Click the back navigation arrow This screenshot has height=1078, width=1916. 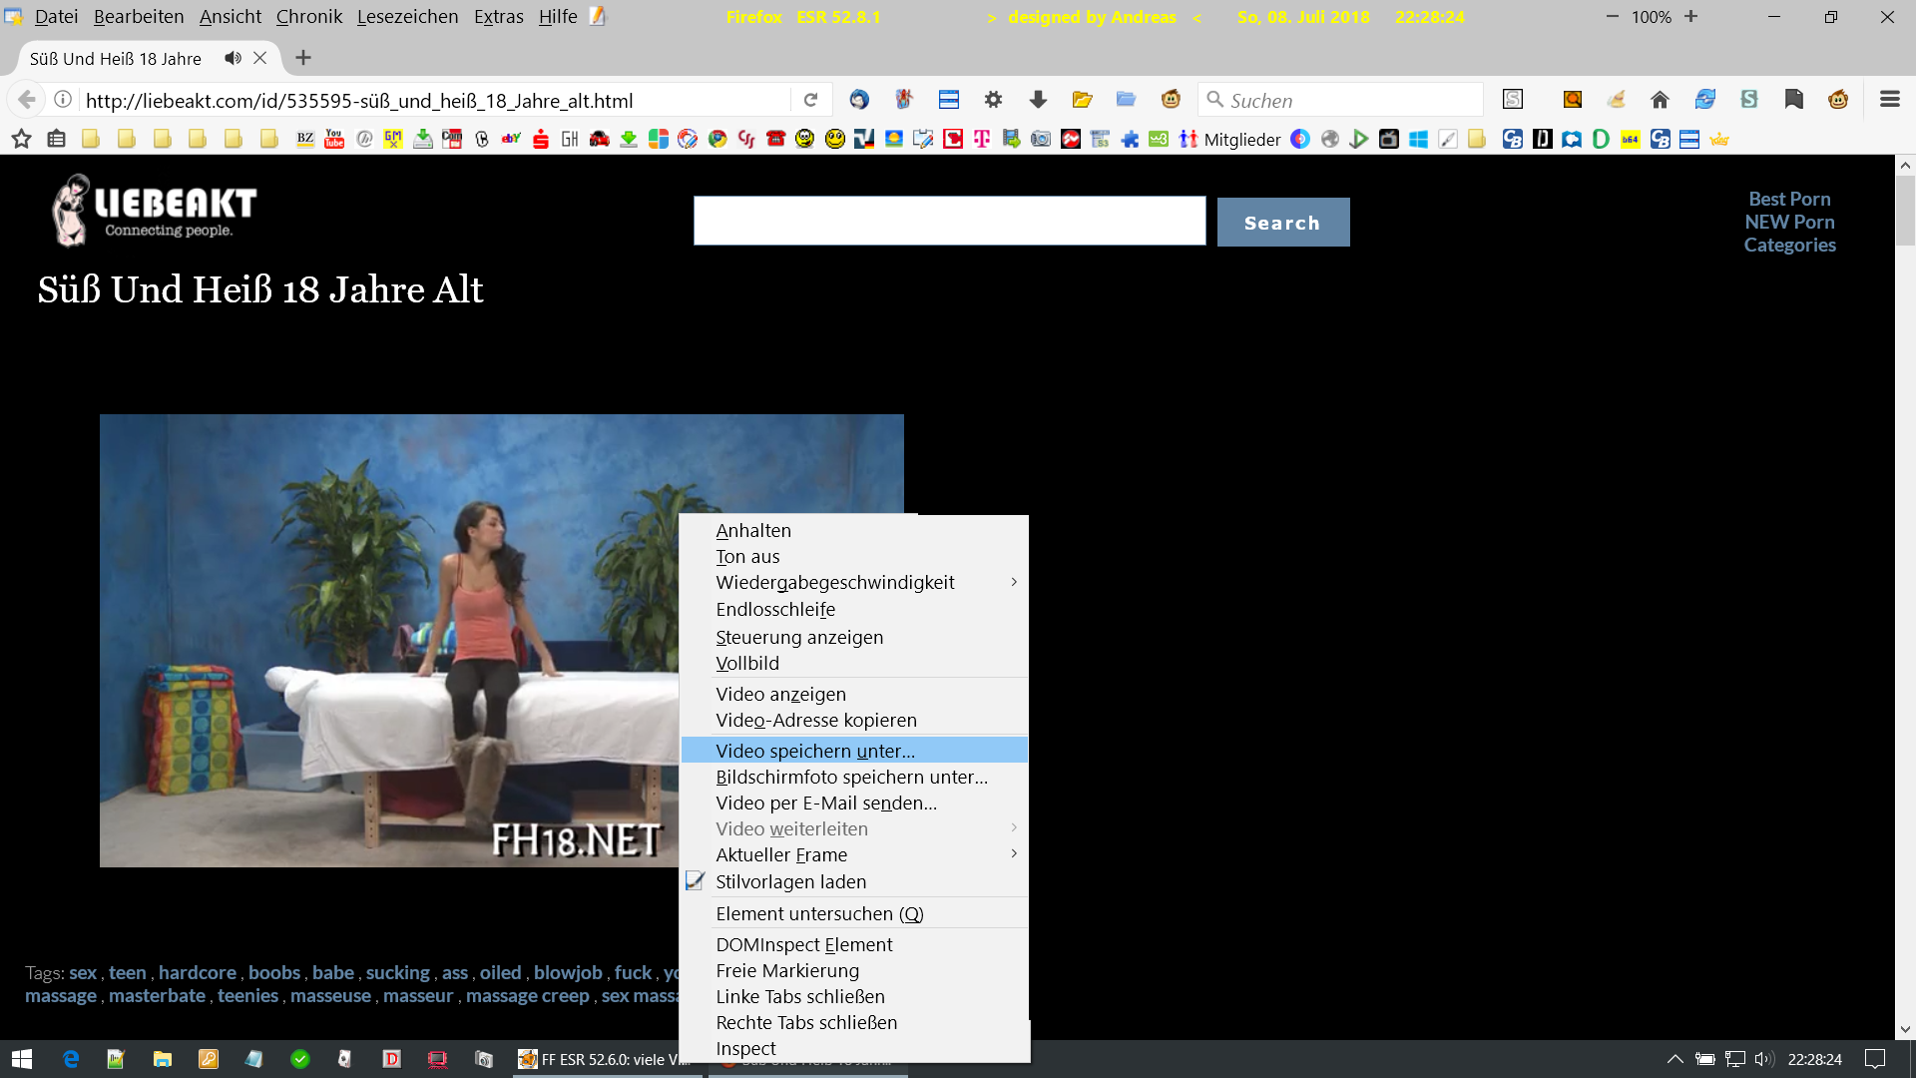coord(27,100)
